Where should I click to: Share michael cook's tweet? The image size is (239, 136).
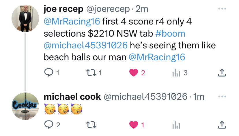point(222,125)
